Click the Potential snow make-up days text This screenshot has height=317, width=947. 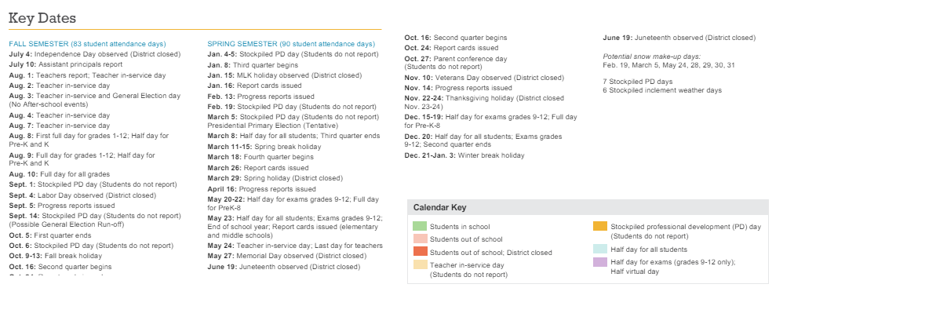(x=651, y=56)
